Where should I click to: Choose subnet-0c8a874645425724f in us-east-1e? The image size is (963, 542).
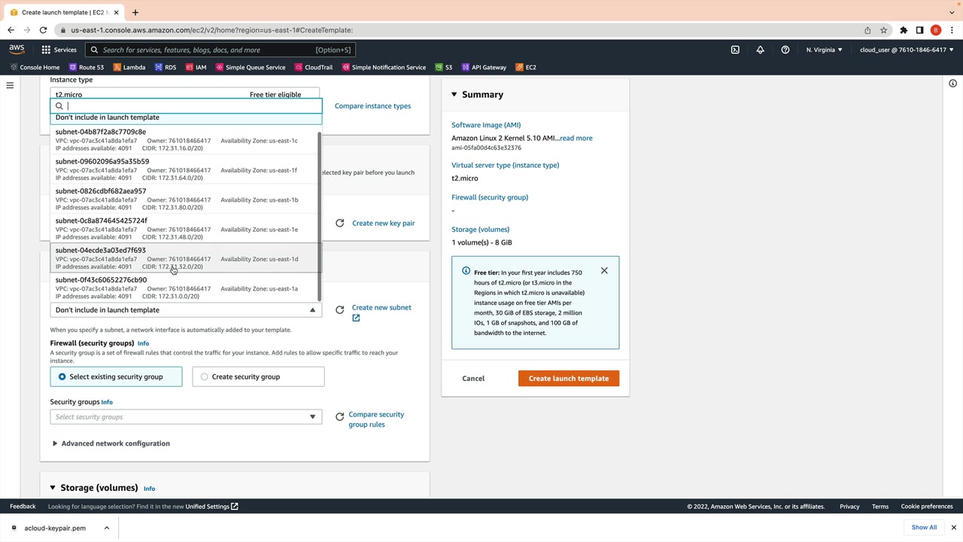(x=185, y=228)
